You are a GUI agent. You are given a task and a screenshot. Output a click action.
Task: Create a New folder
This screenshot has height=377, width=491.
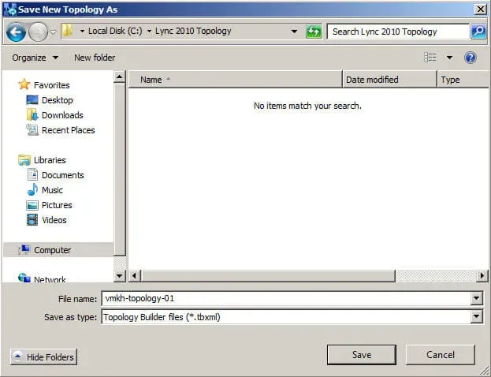95,58
